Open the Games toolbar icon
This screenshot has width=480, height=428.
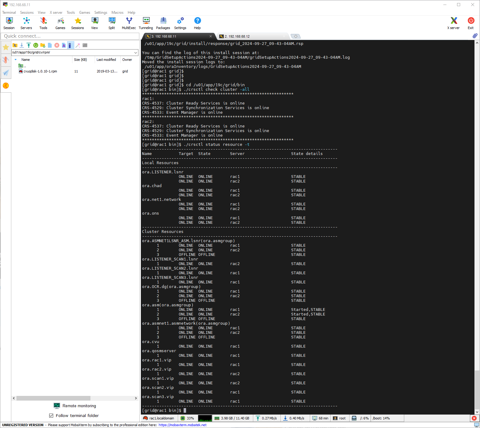coord(60,23)
